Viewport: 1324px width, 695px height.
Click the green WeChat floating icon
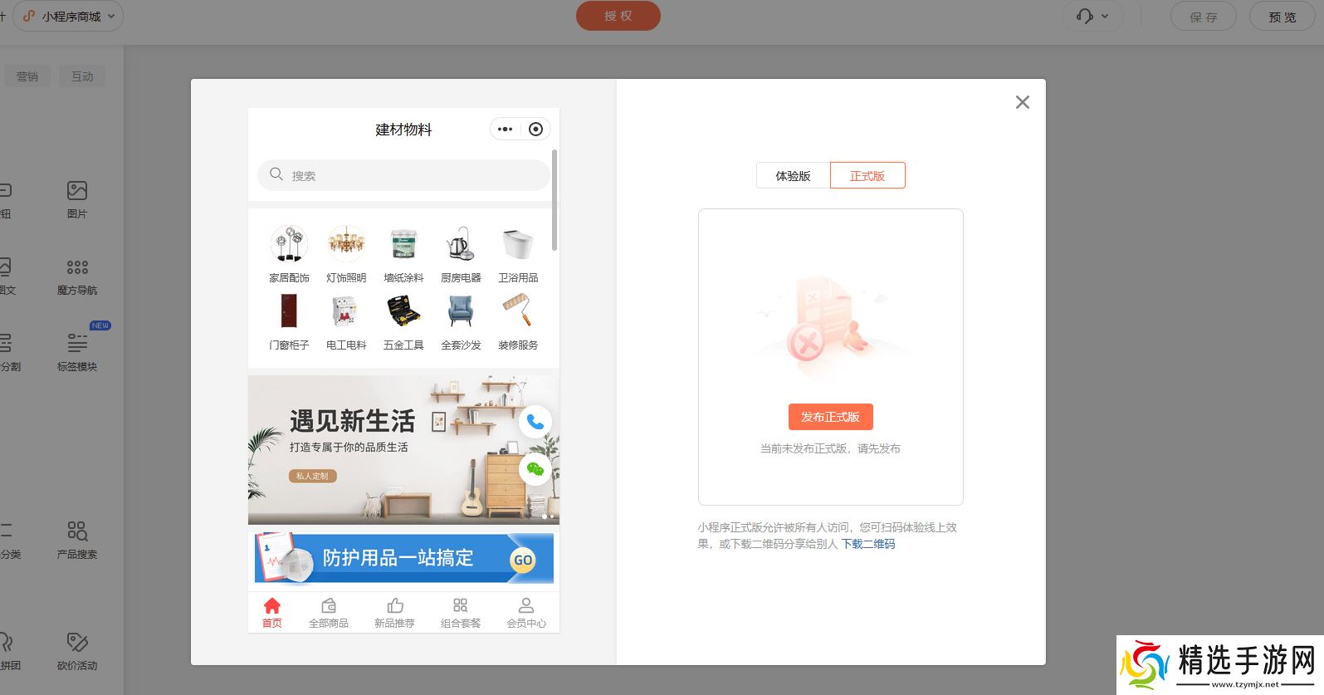[x=535, y=470]
